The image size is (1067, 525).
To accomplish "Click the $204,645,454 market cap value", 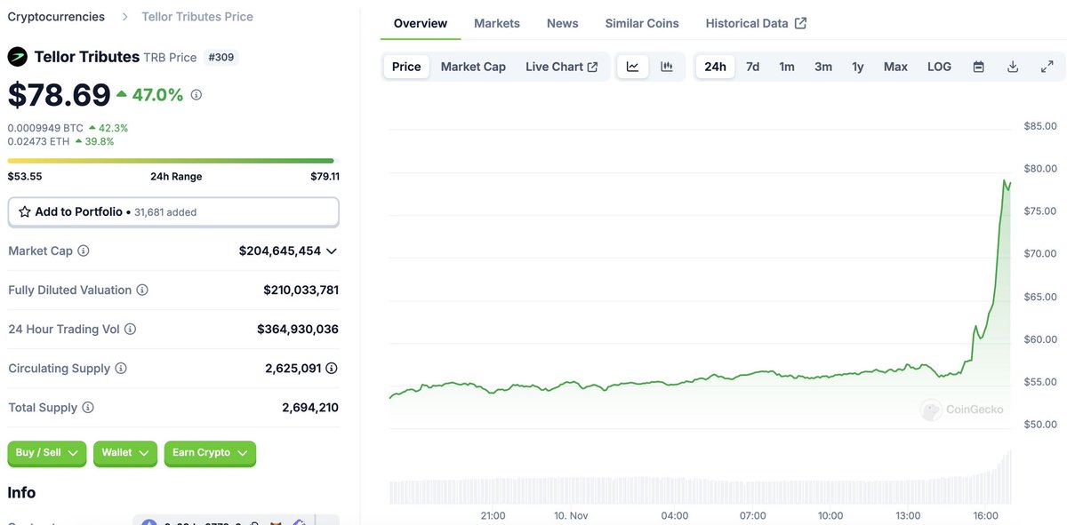I will [x=280, y=251].
